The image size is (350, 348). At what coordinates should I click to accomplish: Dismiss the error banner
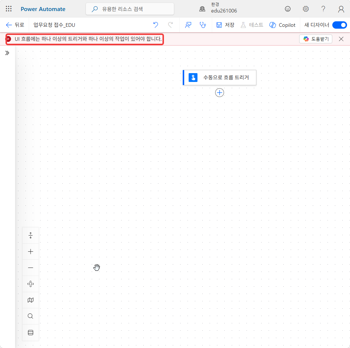(341, 39)
